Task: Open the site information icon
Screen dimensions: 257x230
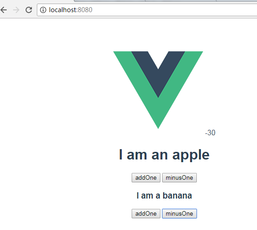Action: pos(43,10)
